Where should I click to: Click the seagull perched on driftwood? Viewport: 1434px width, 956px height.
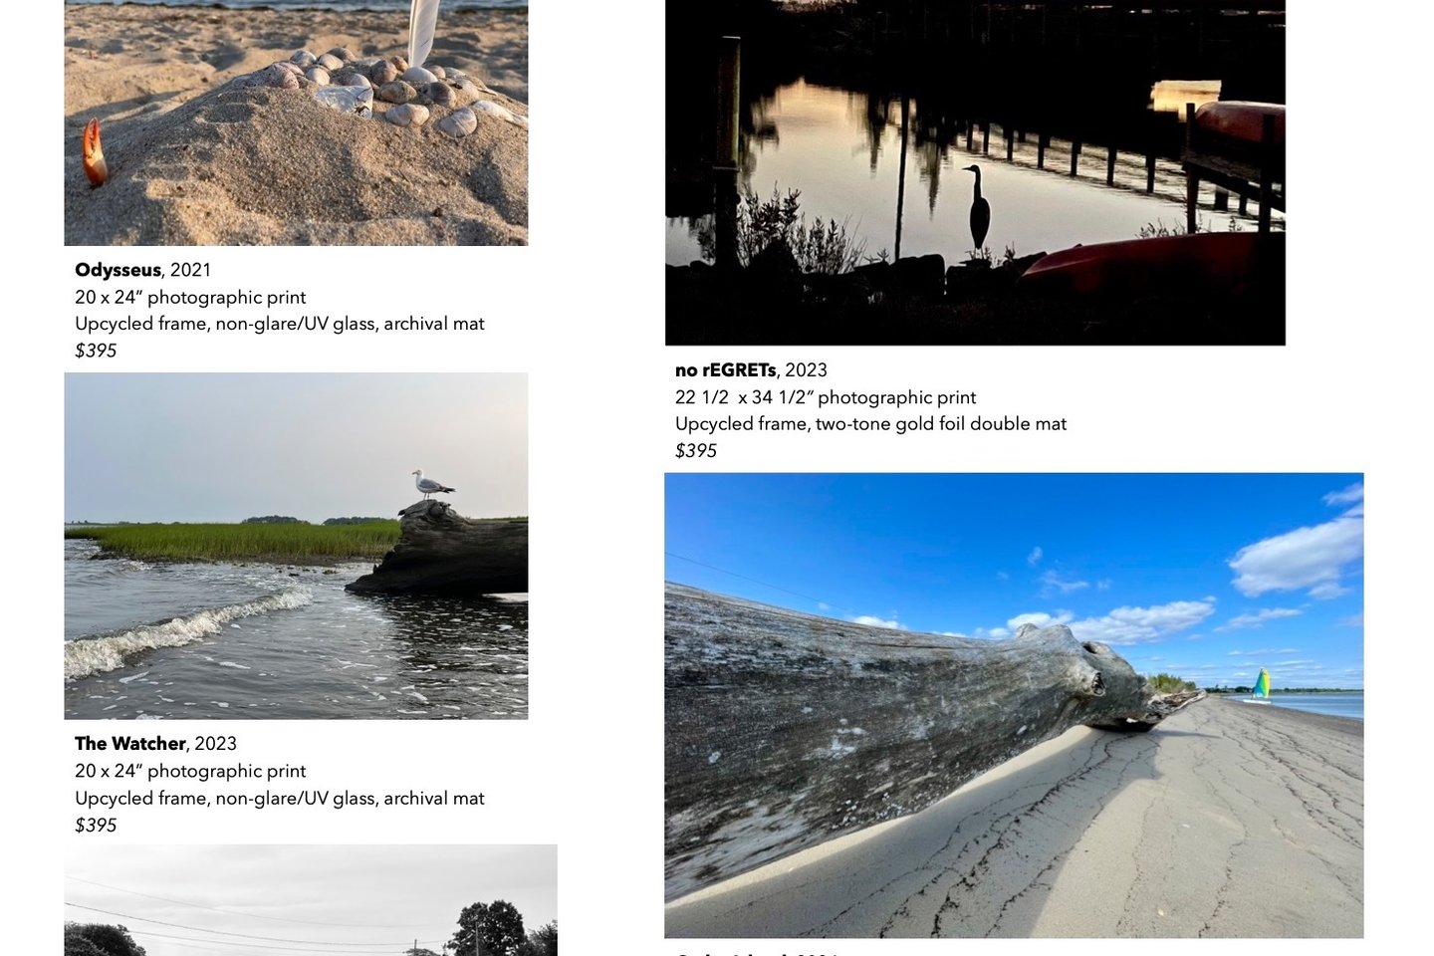pos(432,484)
